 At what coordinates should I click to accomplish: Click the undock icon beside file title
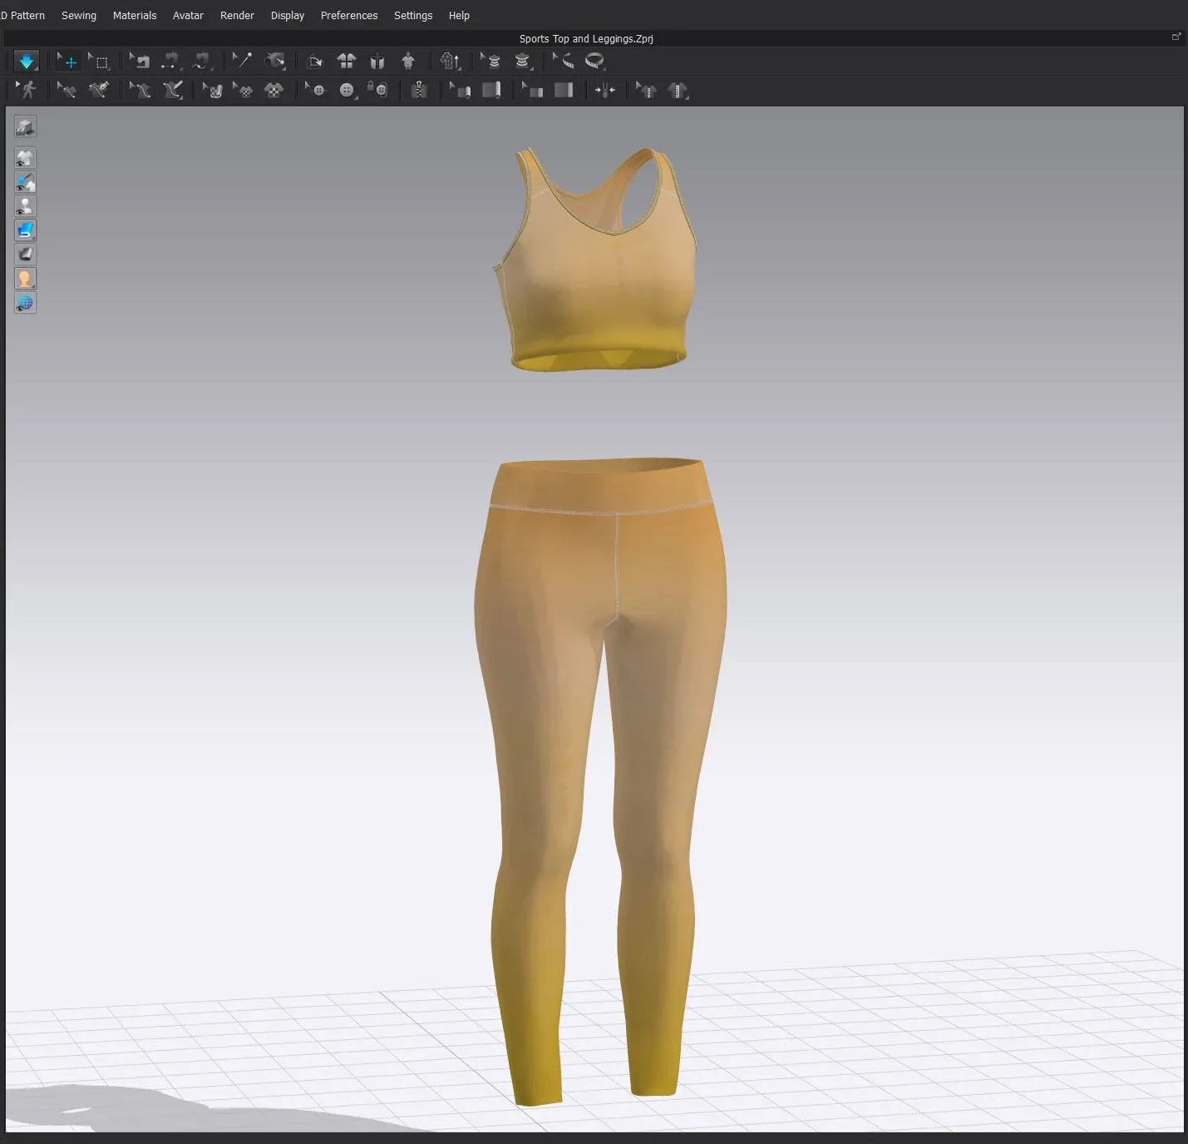[x=1176, y=37]
